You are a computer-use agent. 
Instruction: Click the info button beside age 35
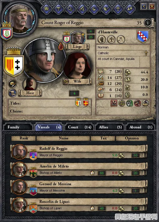click(x=148, y=23)
